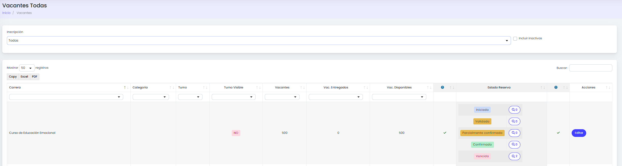Open the Vacantes column filter dropdown

[282, 97]
